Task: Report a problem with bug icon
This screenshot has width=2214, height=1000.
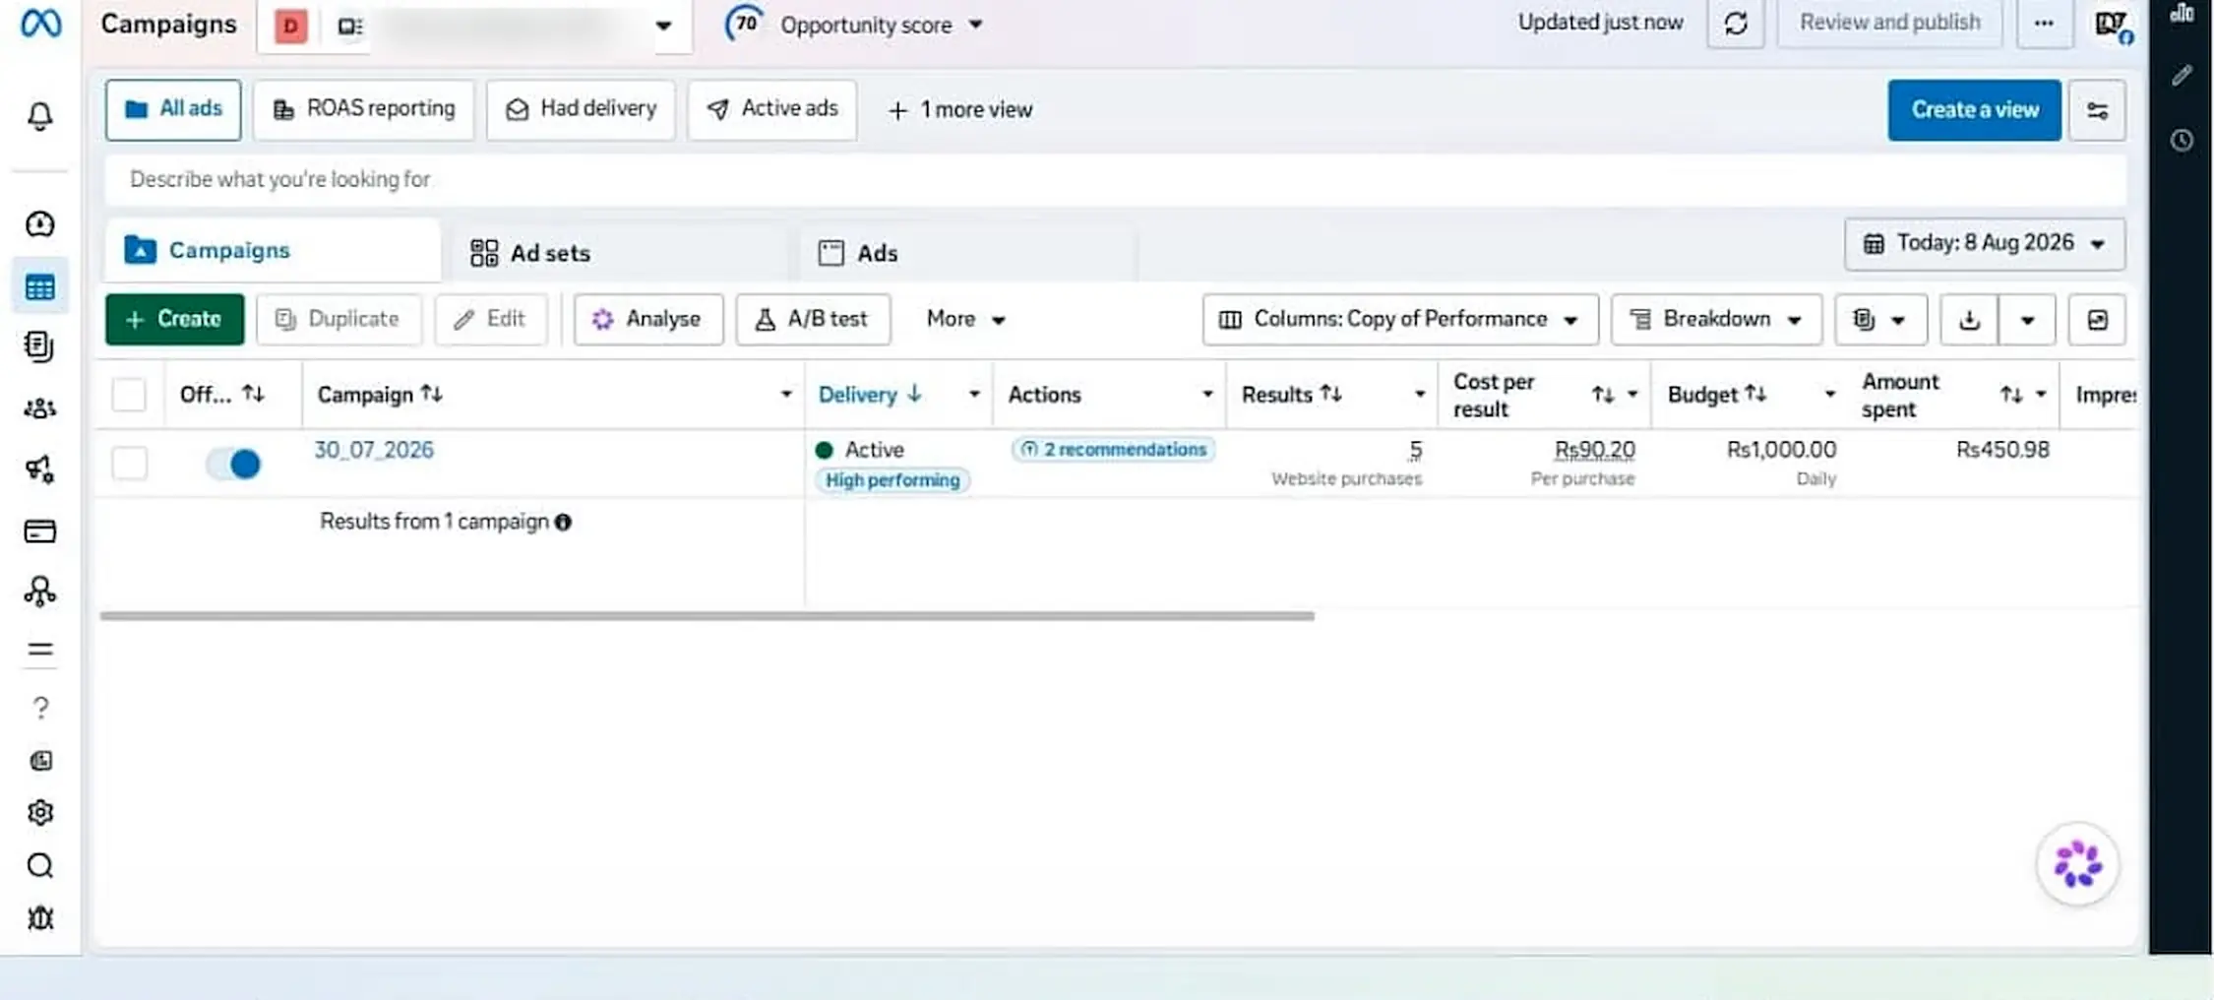Action: [x=40, y=918]
